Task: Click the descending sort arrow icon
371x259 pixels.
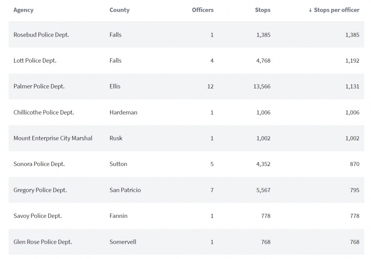Action: pyautogui.click(x=310, y=10)
